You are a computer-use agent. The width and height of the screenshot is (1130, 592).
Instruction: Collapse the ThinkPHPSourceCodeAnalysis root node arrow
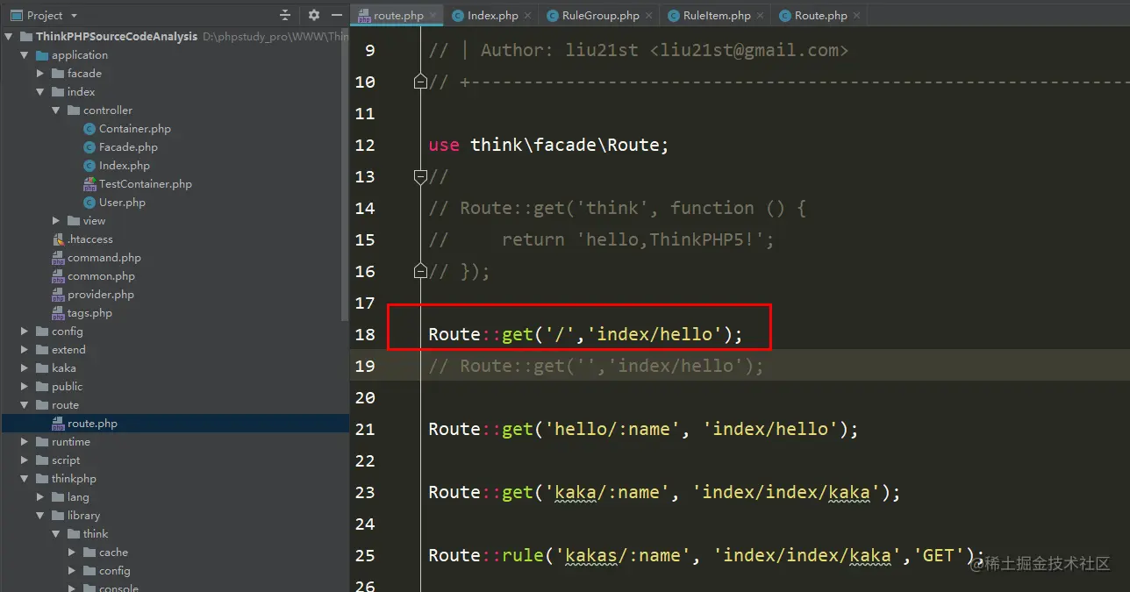click(10, 37)
